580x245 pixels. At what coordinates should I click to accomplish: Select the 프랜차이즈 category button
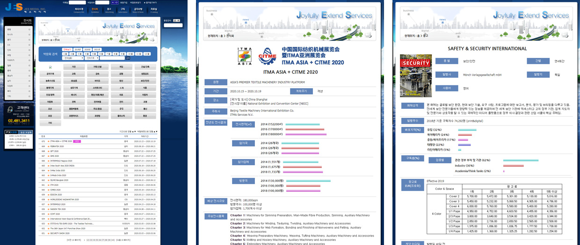pos(74,116)
